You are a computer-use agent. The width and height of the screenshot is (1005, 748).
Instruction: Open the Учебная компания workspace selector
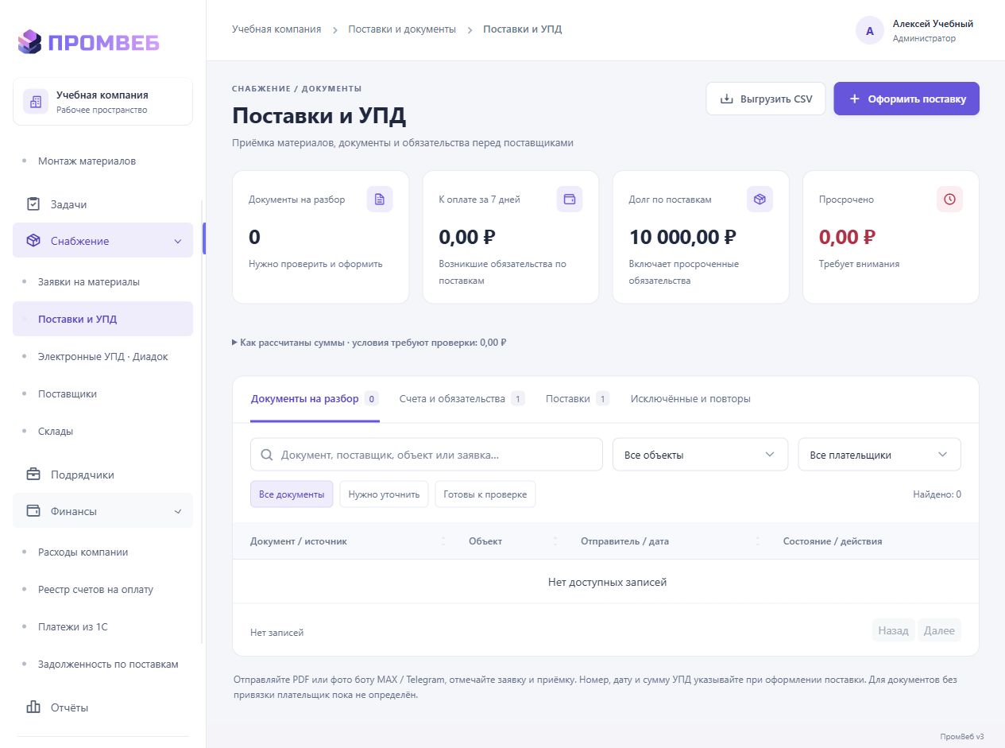tap(102, 102)
